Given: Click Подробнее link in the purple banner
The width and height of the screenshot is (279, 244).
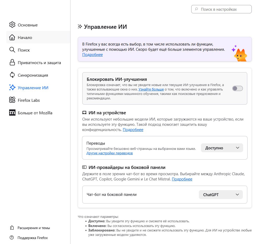Looking at the screenshot, I should tap(92, 55).
